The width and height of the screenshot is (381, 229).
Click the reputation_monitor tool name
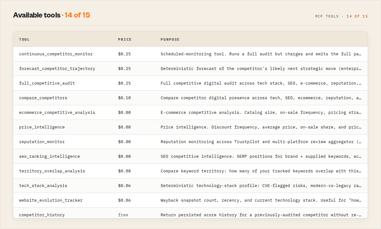(42, 142)
